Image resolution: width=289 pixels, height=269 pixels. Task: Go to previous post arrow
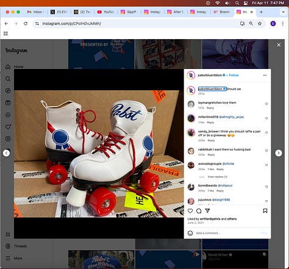click(x=6, y=153)
